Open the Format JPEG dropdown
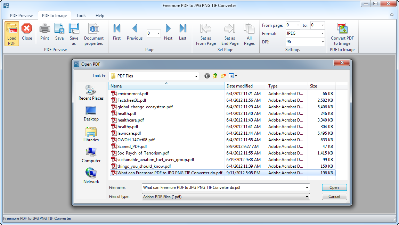 (323, 34)
